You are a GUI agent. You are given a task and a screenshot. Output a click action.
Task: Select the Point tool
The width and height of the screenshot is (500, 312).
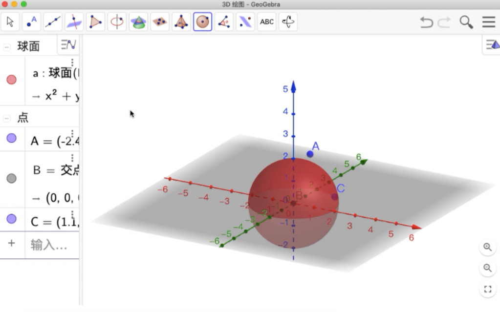point(31,22)
